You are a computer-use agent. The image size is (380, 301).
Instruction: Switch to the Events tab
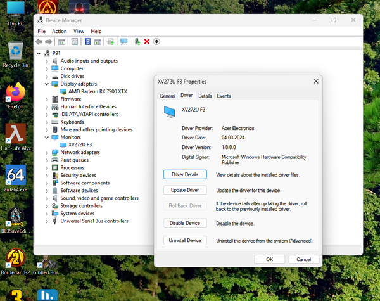click(224, 96)
